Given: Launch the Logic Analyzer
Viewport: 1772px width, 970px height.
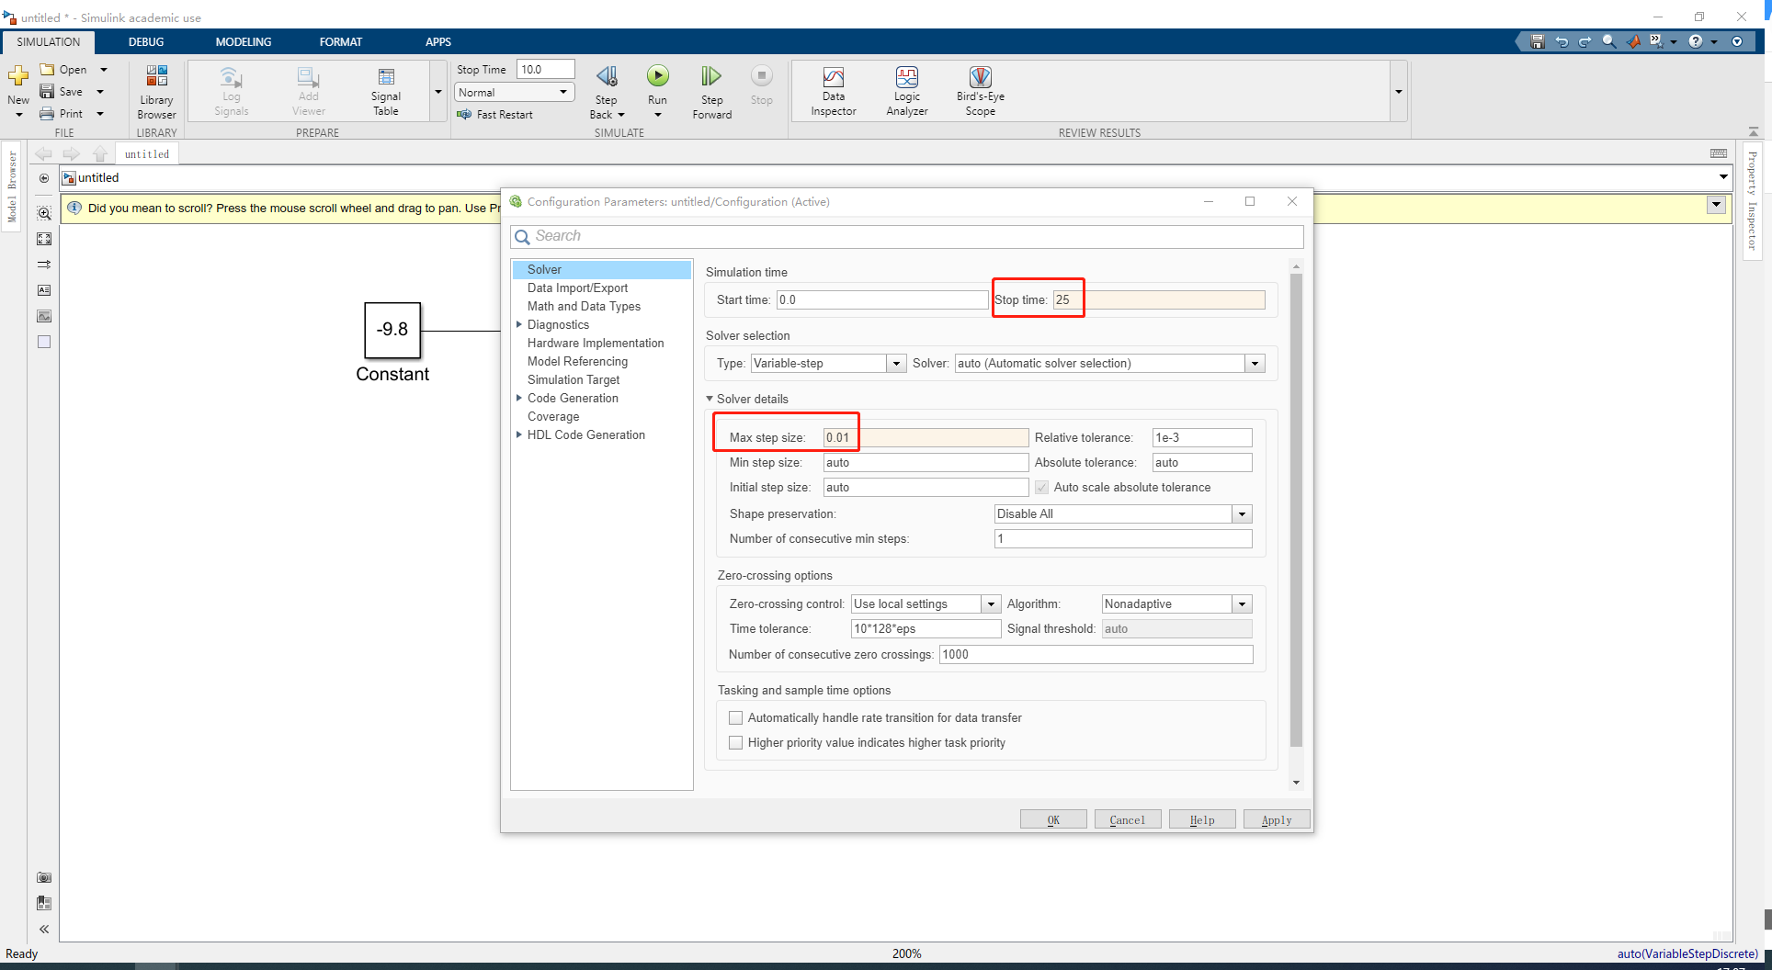Looking at the screenshot, I should click(x=906, y=90).
